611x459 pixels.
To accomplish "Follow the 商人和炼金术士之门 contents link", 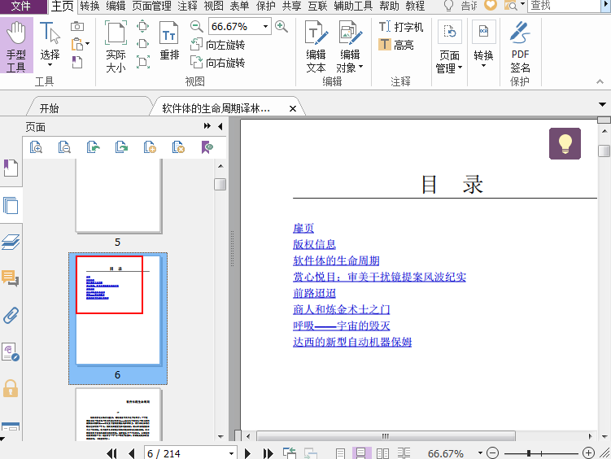I will [342, 309].
